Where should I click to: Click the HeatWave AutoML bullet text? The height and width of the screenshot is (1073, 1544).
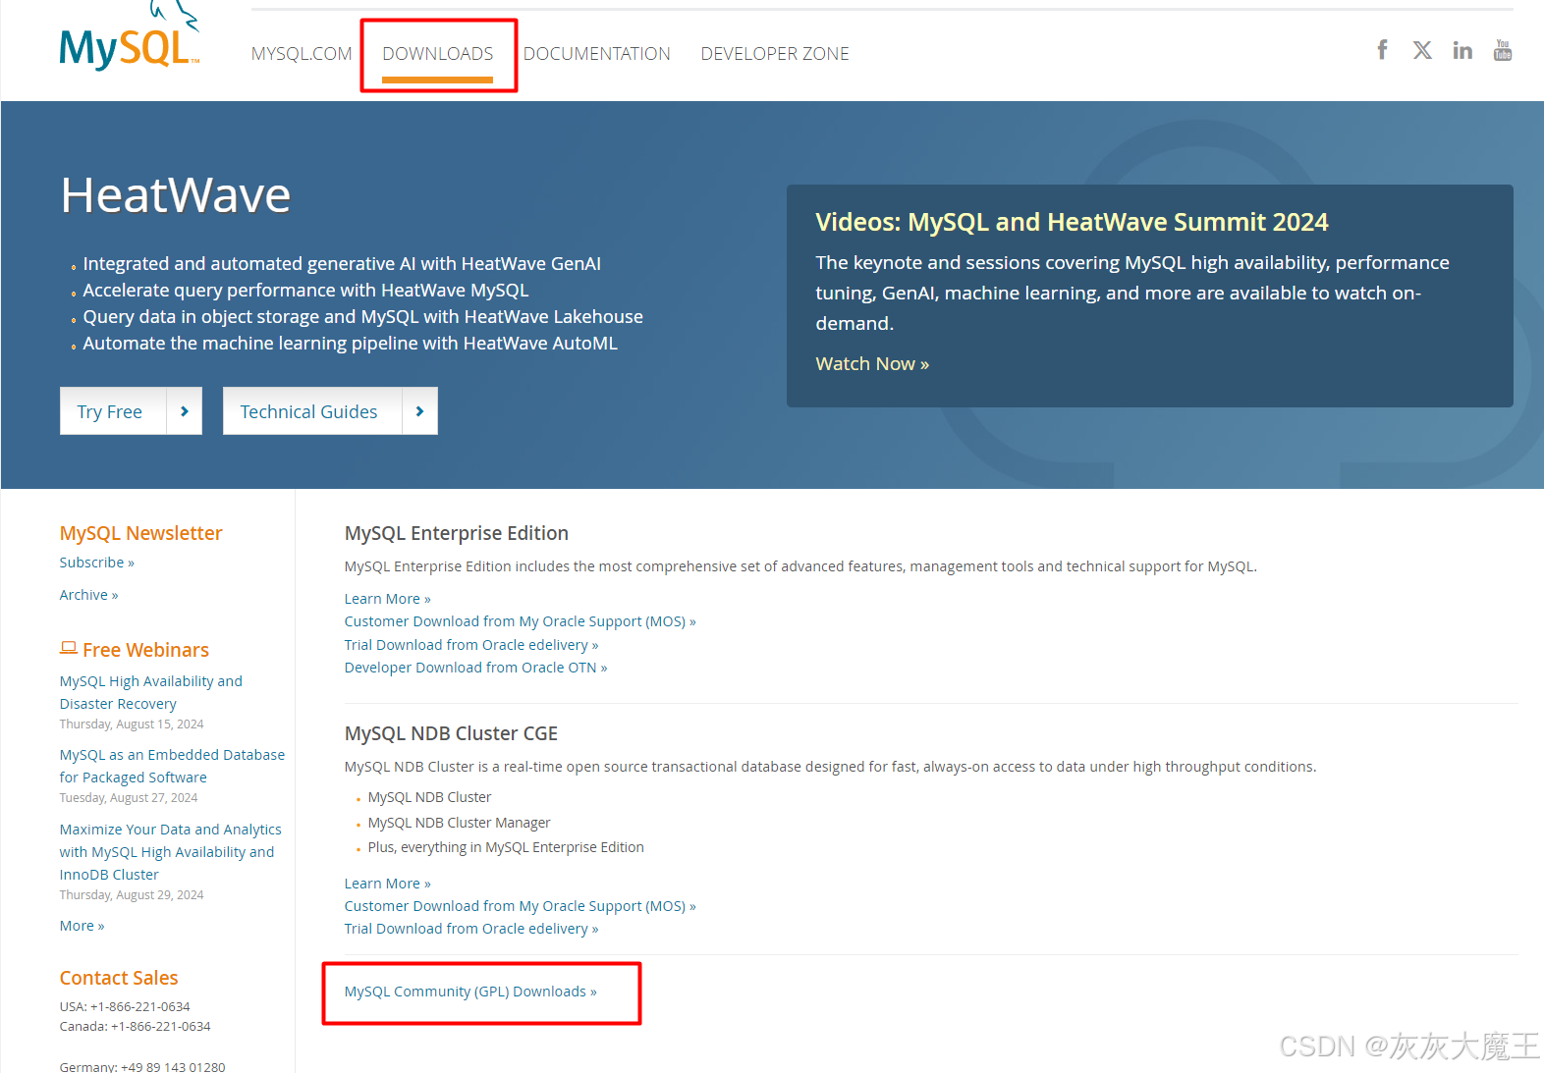(351, 343)
